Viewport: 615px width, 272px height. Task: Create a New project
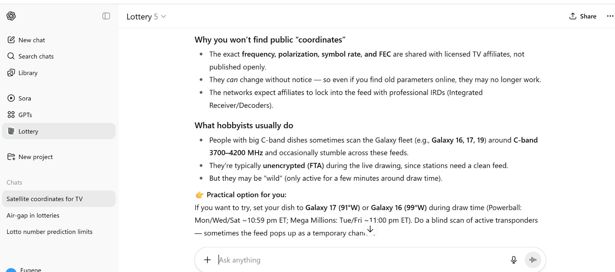(59, 157)
